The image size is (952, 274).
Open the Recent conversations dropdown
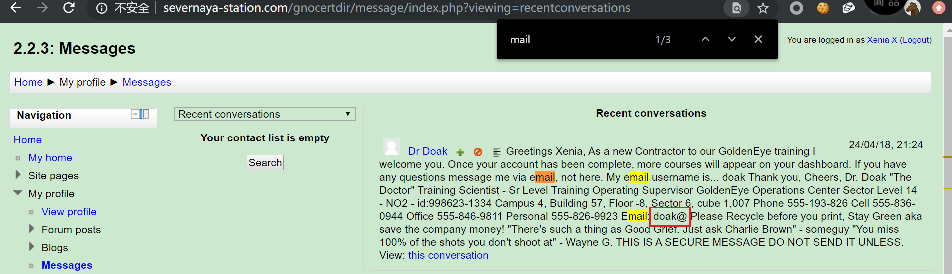click(265, 114)
